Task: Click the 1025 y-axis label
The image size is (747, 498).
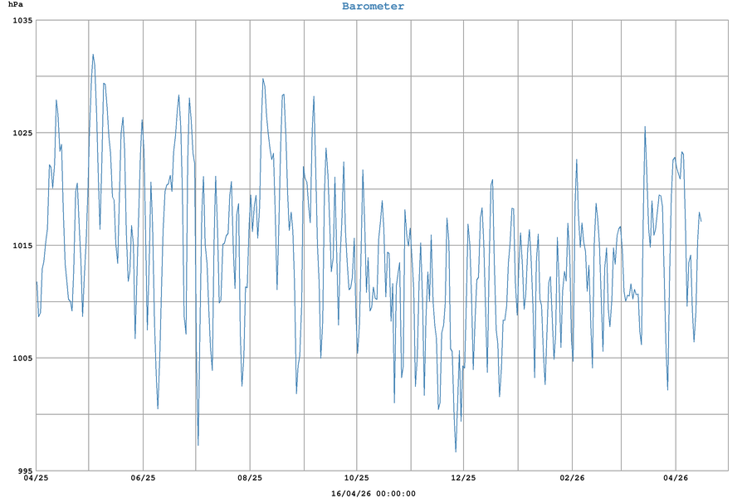Action: (22, 133)
